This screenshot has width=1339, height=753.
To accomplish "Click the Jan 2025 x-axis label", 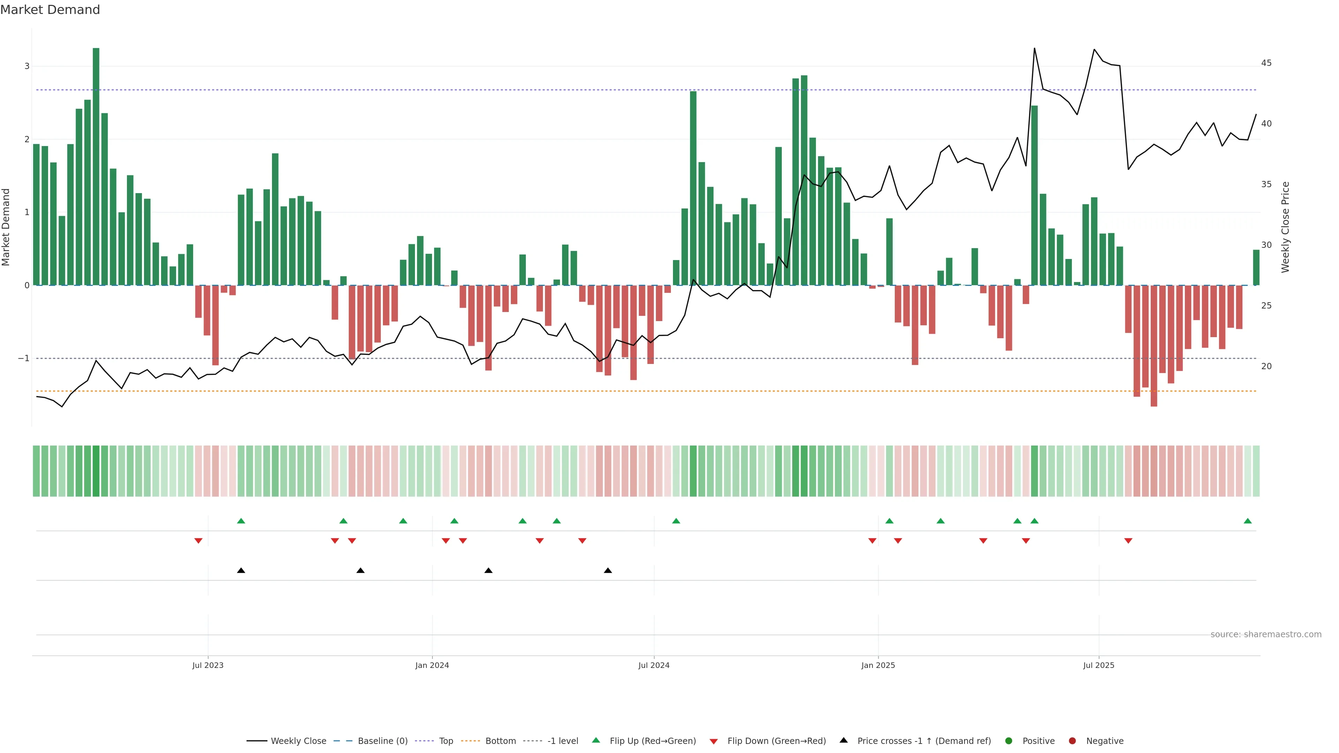I will 878,665.
